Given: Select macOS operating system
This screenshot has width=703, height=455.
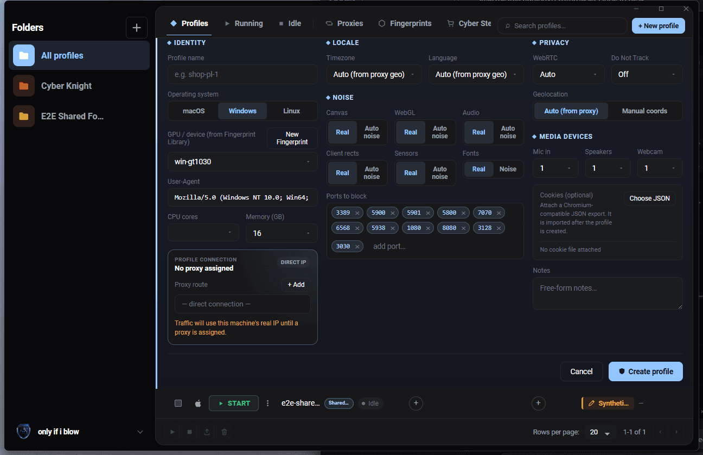Looking at the screenshot, I should [x=194, y=111].
